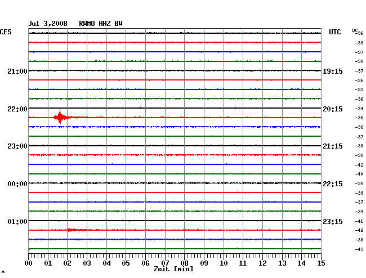Click the UTC time label "23:15"

point(333,221)
